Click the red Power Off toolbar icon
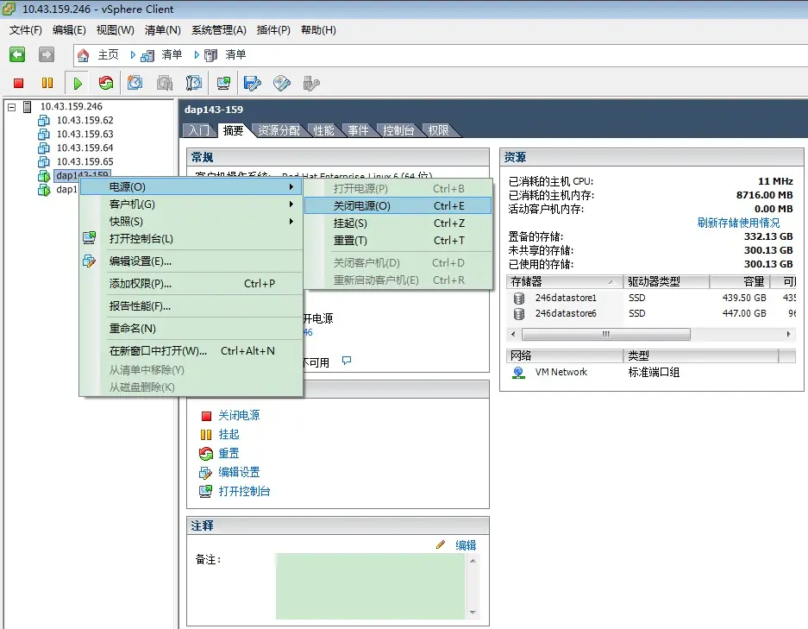The height and width of the screenshot is (629, 808). pyautogui.click(x=19, y=83)
